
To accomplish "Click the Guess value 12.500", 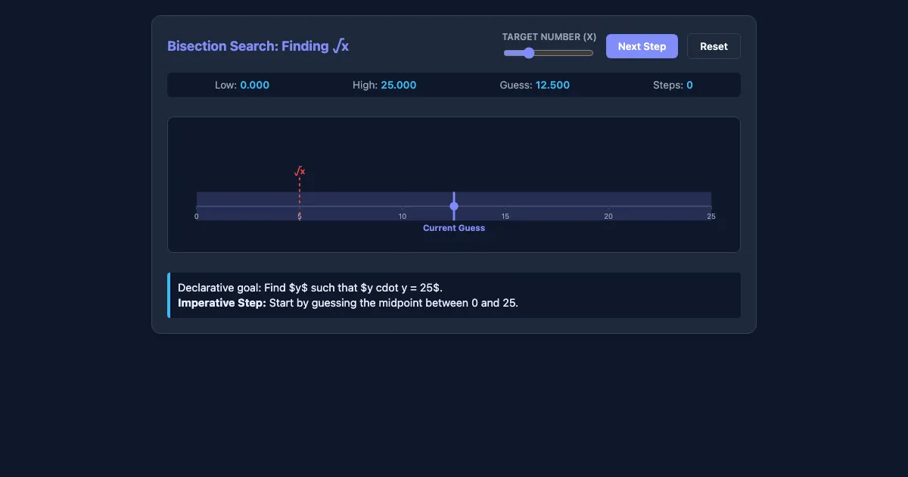I will point(552,85).
